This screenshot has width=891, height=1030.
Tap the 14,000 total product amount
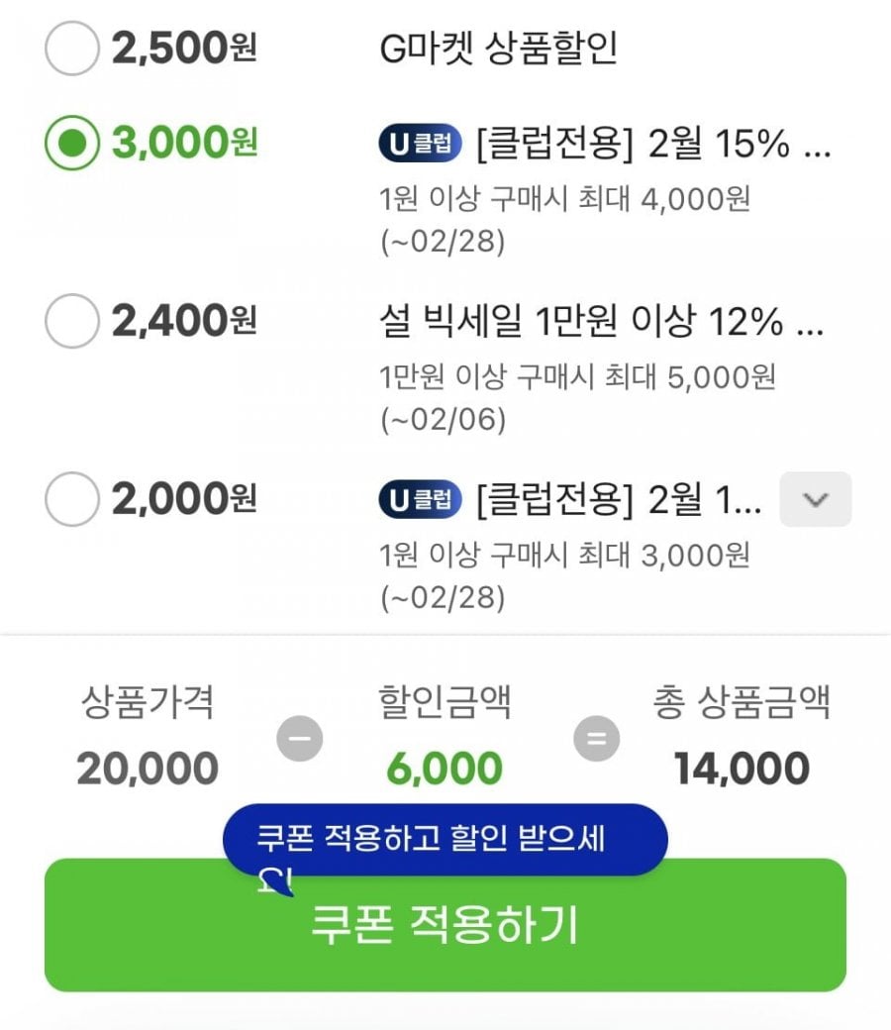point(742,769)
